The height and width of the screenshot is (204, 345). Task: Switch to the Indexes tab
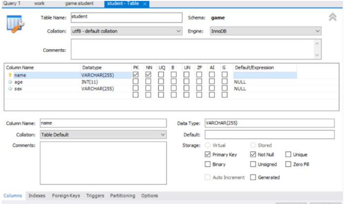click(x=37, y=196)
